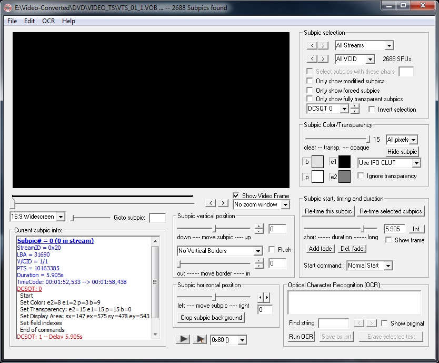Click the Goto subpic input field
Viewport: 439px width, 363px height.
pyautogui.click(x=157, y=218)
